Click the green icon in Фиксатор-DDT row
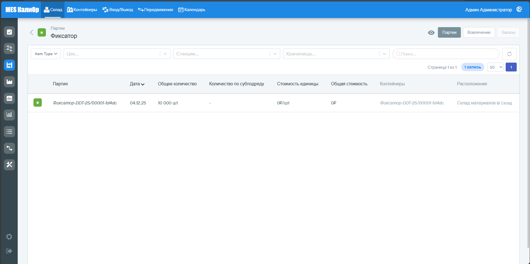This screenshot has height=264, width=530. pyautogui.click(x=38, y=103)
